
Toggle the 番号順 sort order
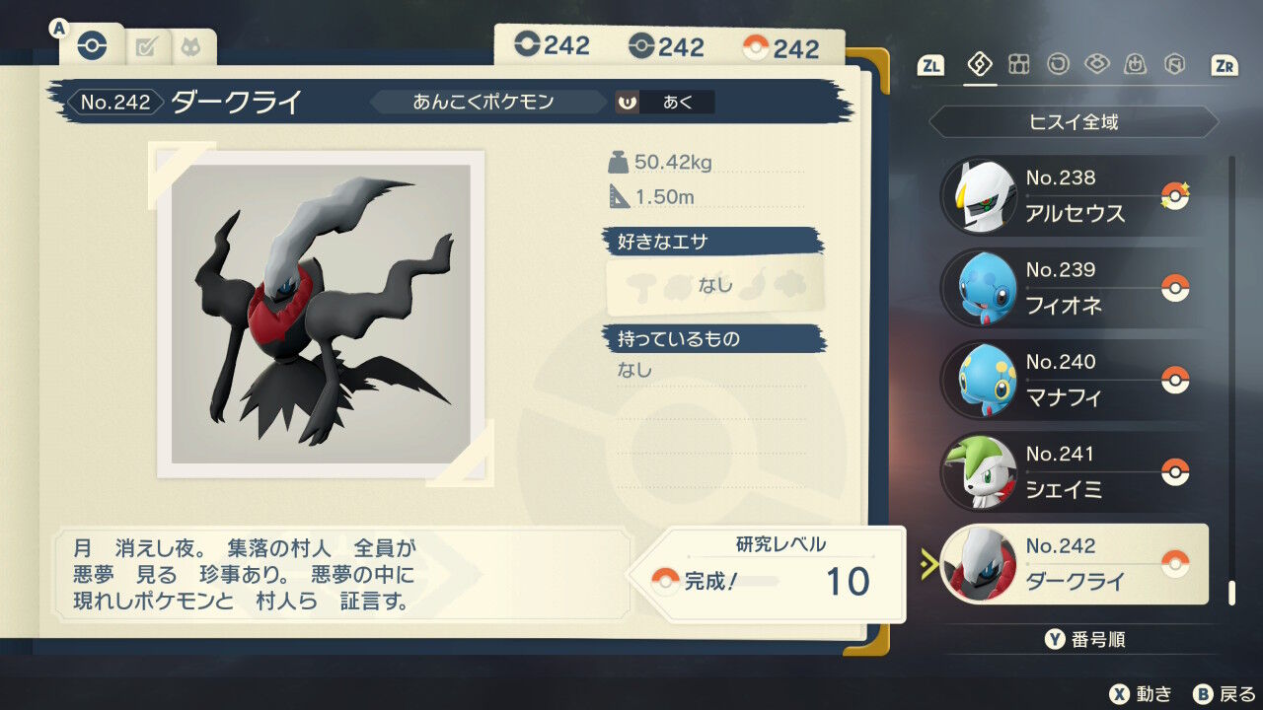[x=1084, y=640]
